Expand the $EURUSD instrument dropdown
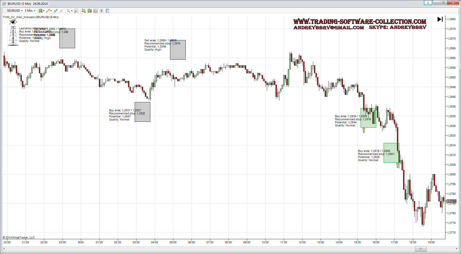This screenshot has height=254, width=461. tap(15, 11)
